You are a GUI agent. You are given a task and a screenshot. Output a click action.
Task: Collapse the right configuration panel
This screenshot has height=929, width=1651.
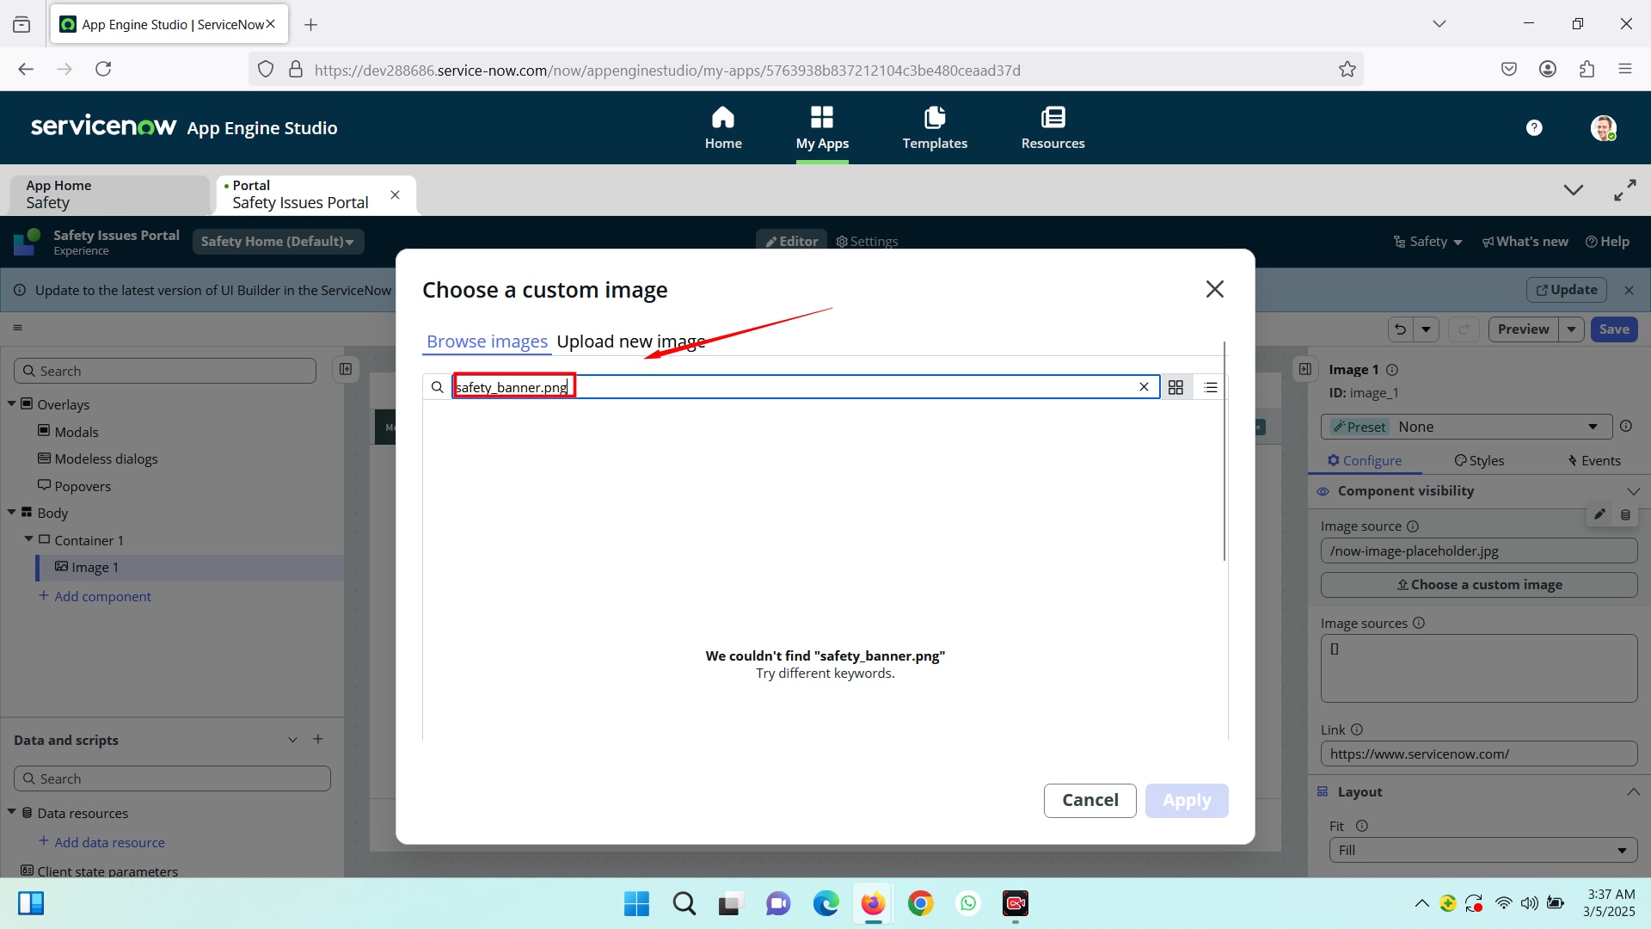point(1304,369)
